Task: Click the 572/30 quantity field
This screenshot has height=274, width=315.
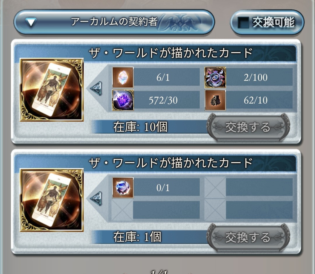Action: pos(167,100)
